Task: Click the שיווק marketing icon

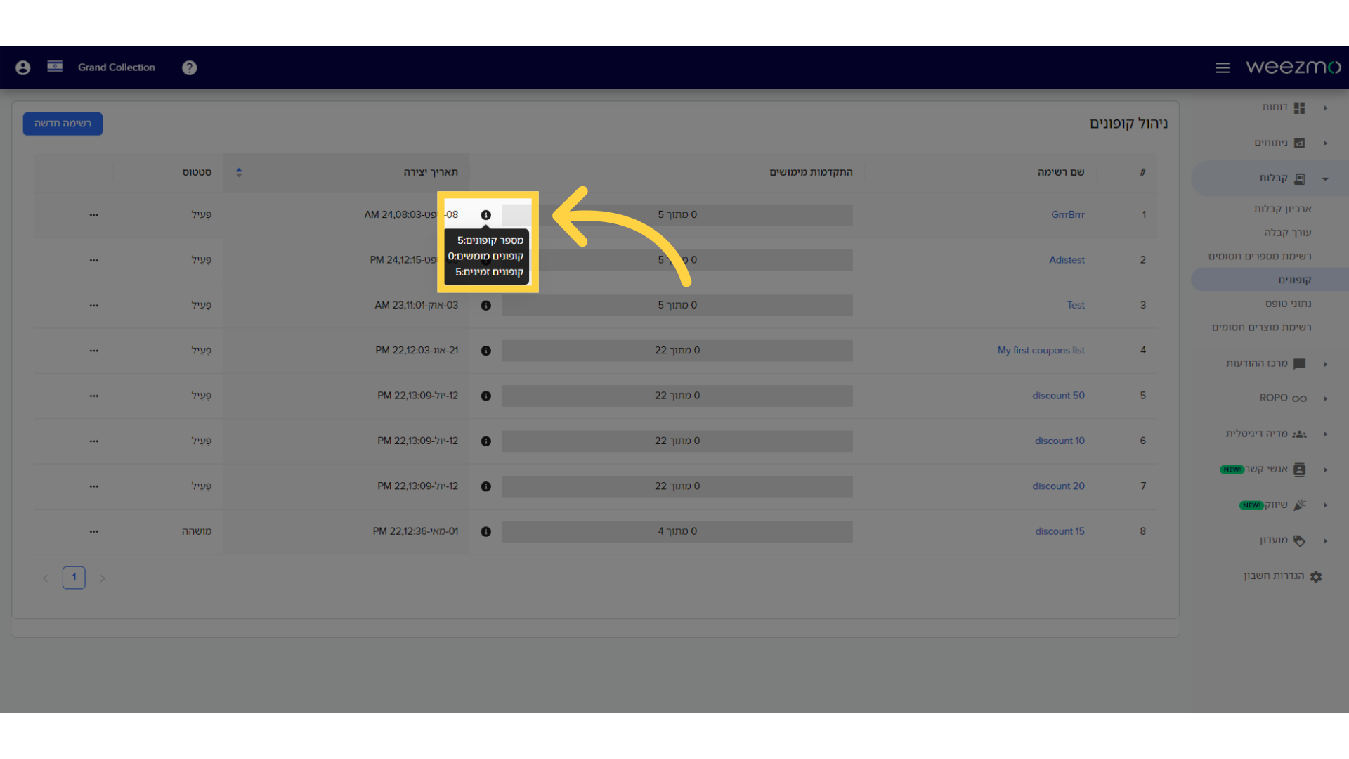Action: [1300, 505]
